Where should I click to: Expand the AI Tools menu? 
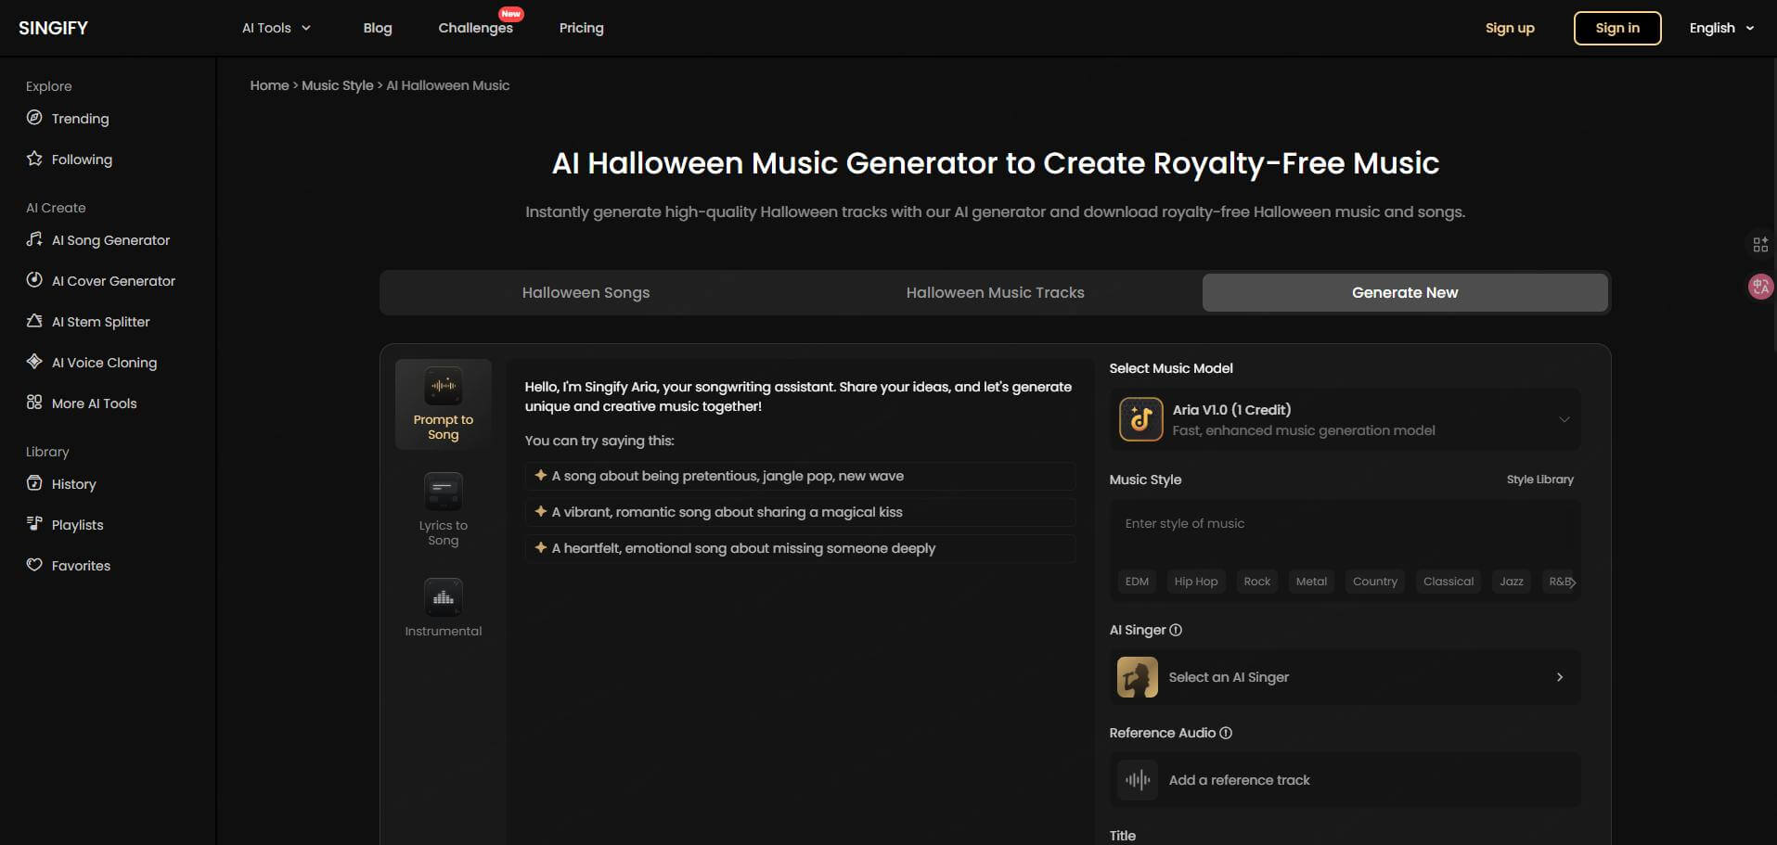(276, 28)
